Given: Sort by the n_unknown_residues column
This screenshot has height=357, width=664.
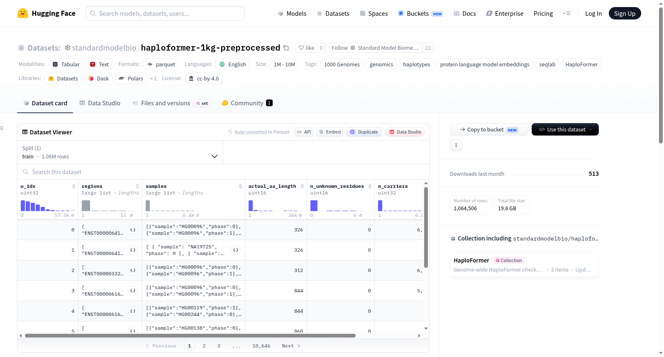Looking at the screenshot, I should 370,186.
